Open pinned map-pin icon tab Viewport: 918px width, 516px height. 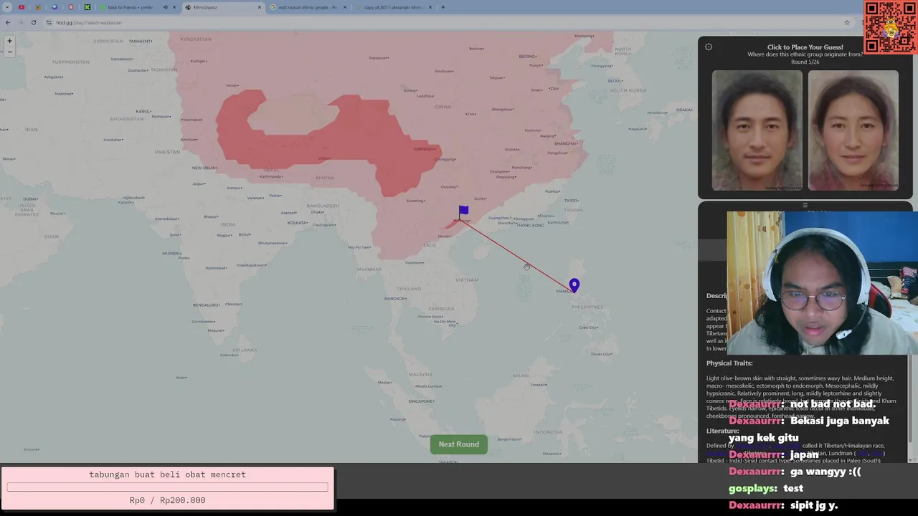coord(71,7)
